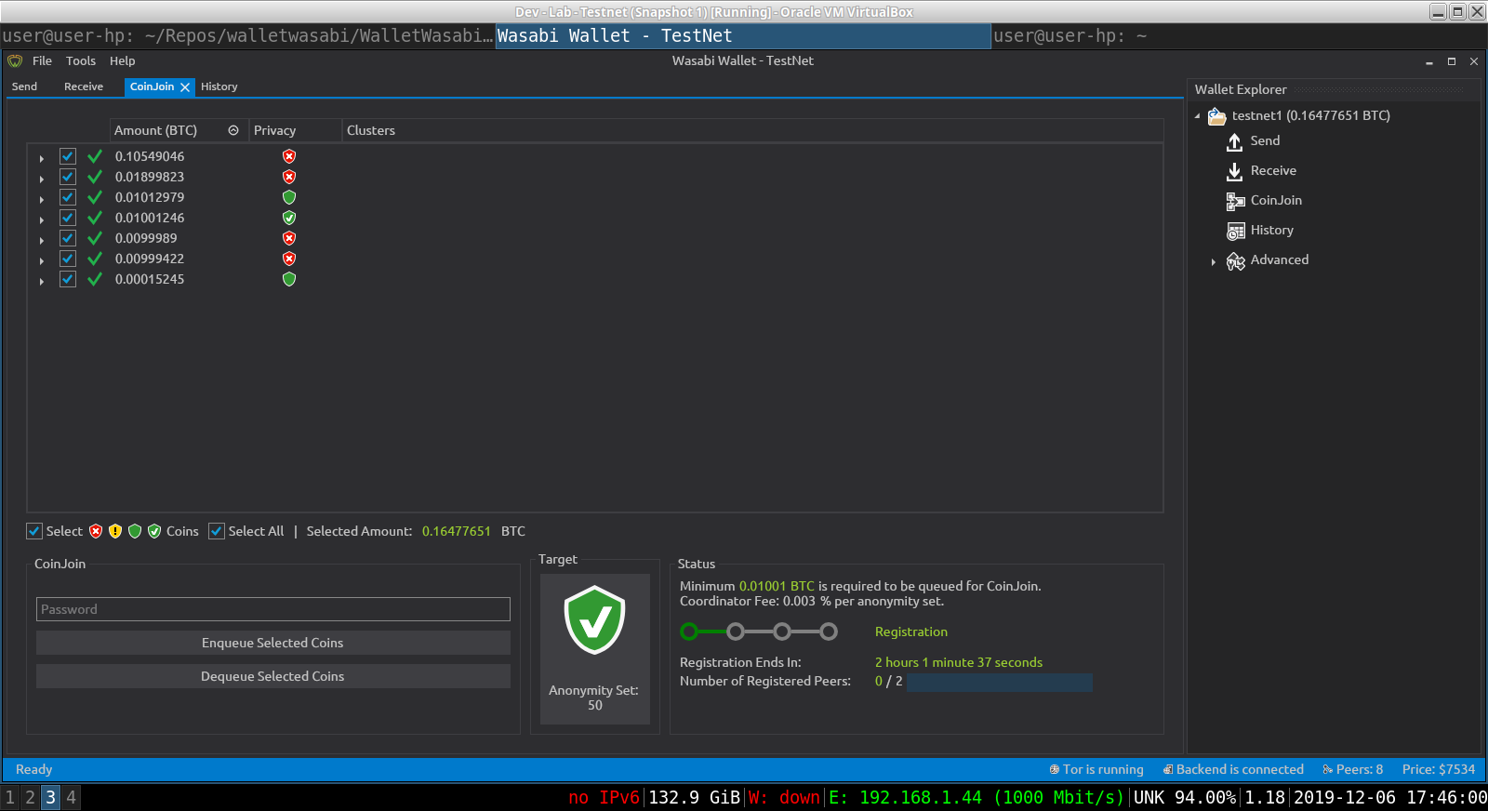Screen dimensions: 1488x811
Task: Click the Send upload-arrow icon in Wallet Explorer
Action: tap(1234, 141)
